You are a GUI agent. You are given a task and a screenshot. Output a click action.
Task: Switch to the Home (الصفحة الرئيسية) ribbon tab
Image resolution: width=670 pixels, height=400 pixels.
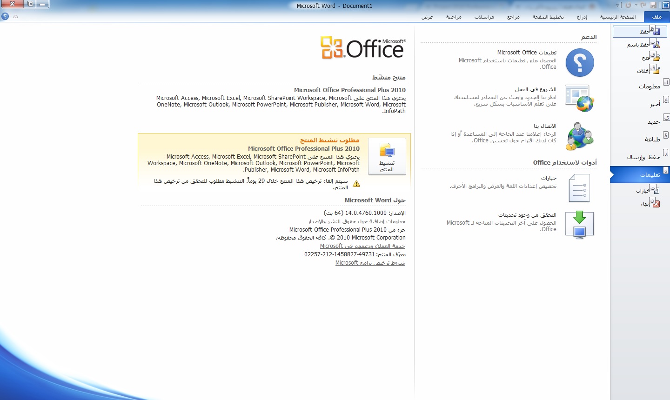coord(617,17)
